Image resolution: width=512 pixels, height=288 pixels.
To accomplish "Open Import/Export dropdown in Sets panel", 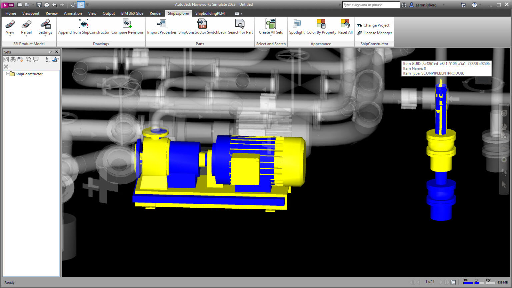I will [55, 59].
